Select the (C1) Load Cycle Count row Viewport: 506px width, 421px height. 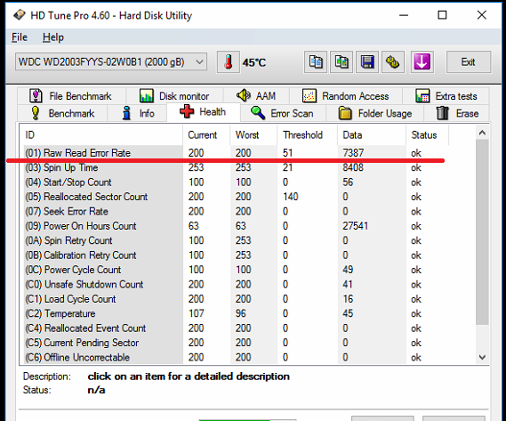[x=237, y=299]
